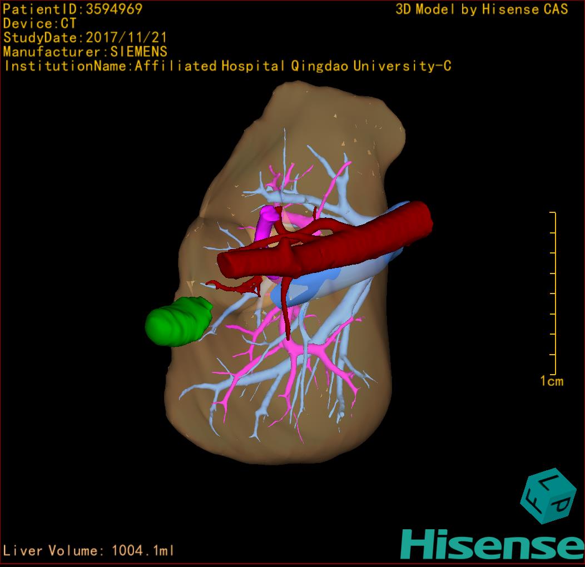585x567 pixels.
Task: Click the yellow vertical scale ruler
Action: pos(554,293)
